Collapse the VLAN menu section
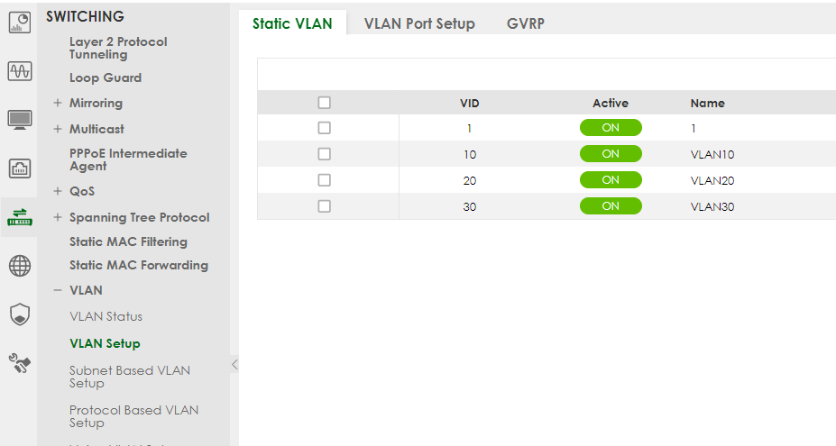The height and width of the screenshot is (446, 836). pyautogui.click(x=58, y=291)
